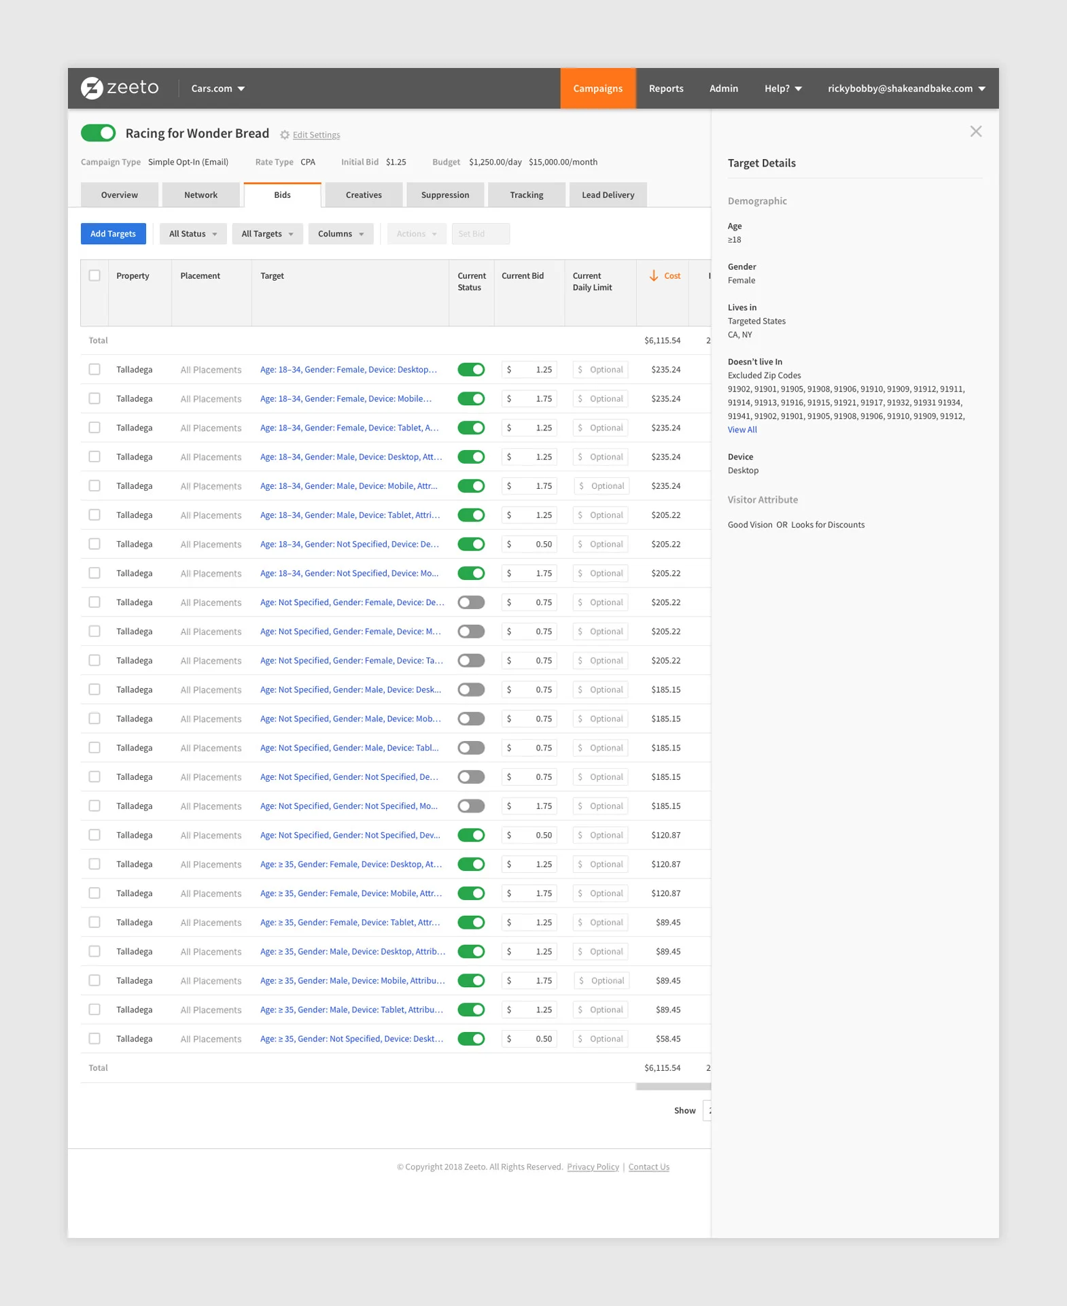Switch to the Lead Delivery tab

click(x=608, y=194)
